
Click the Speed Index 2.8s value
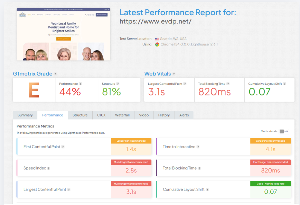131,171
